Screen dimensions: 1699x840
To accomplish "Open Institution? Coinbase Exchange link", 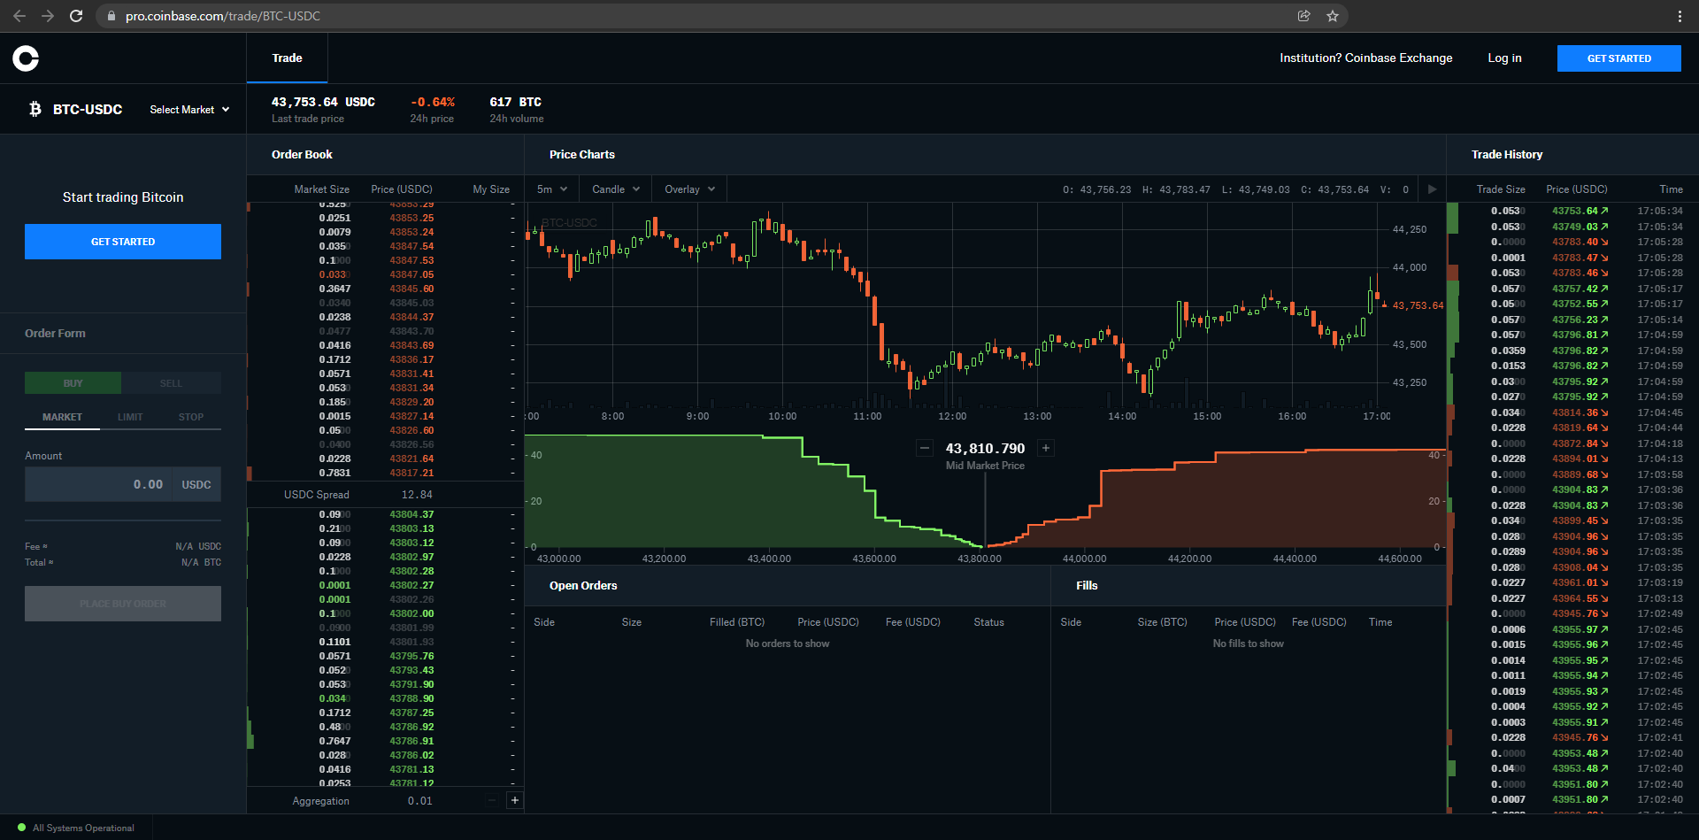I will click(1365, 58).
